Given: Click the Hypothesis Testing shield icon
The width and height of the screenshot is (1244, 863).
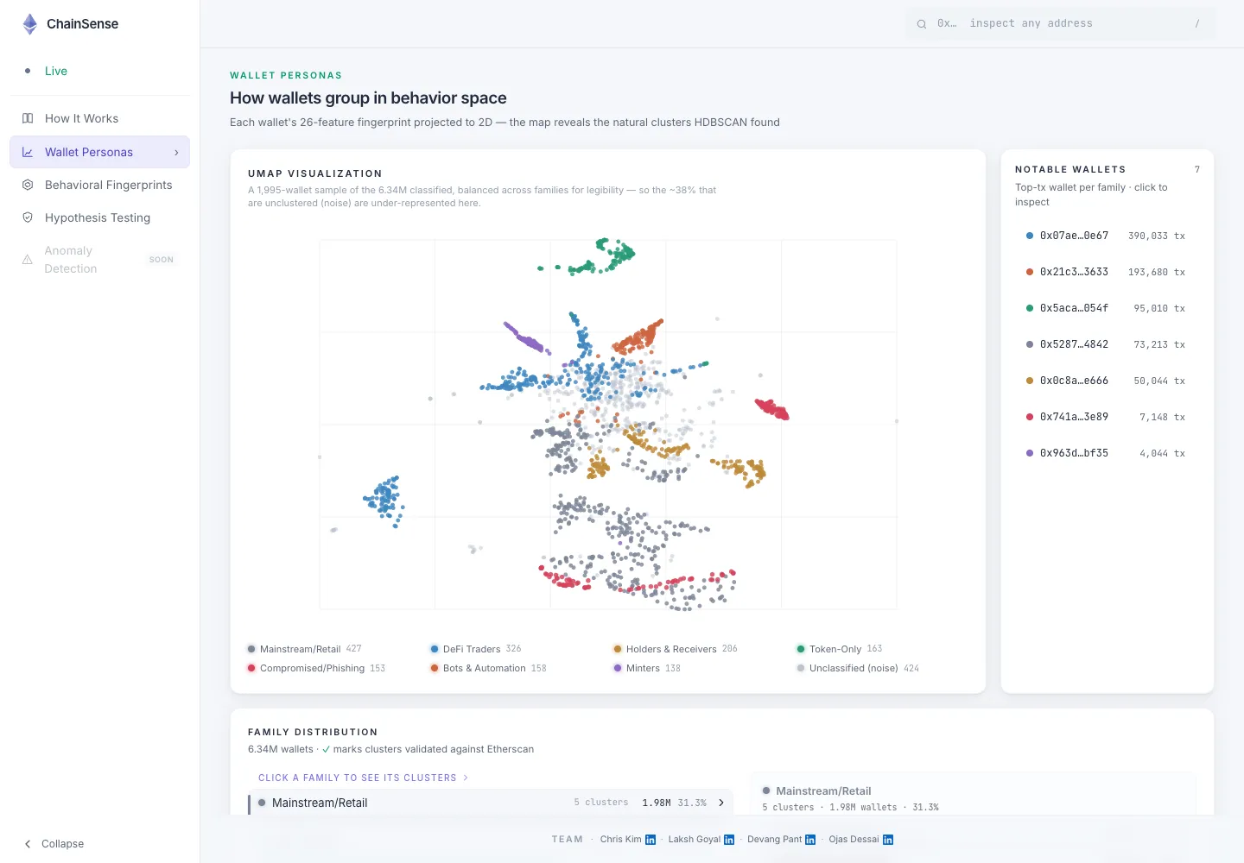Looking at the screenshot, I should pyautogui.click(x=28, y=217).
